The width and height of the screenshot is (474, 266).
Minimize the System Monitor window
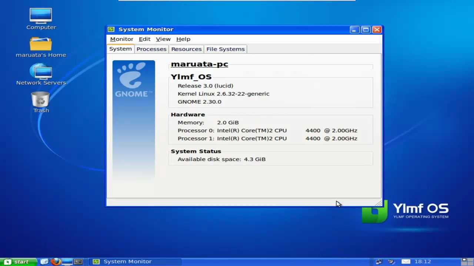[354, 30]
